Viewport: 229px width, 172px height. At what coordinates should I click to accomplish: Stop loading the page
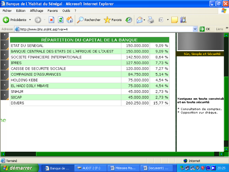52,20
